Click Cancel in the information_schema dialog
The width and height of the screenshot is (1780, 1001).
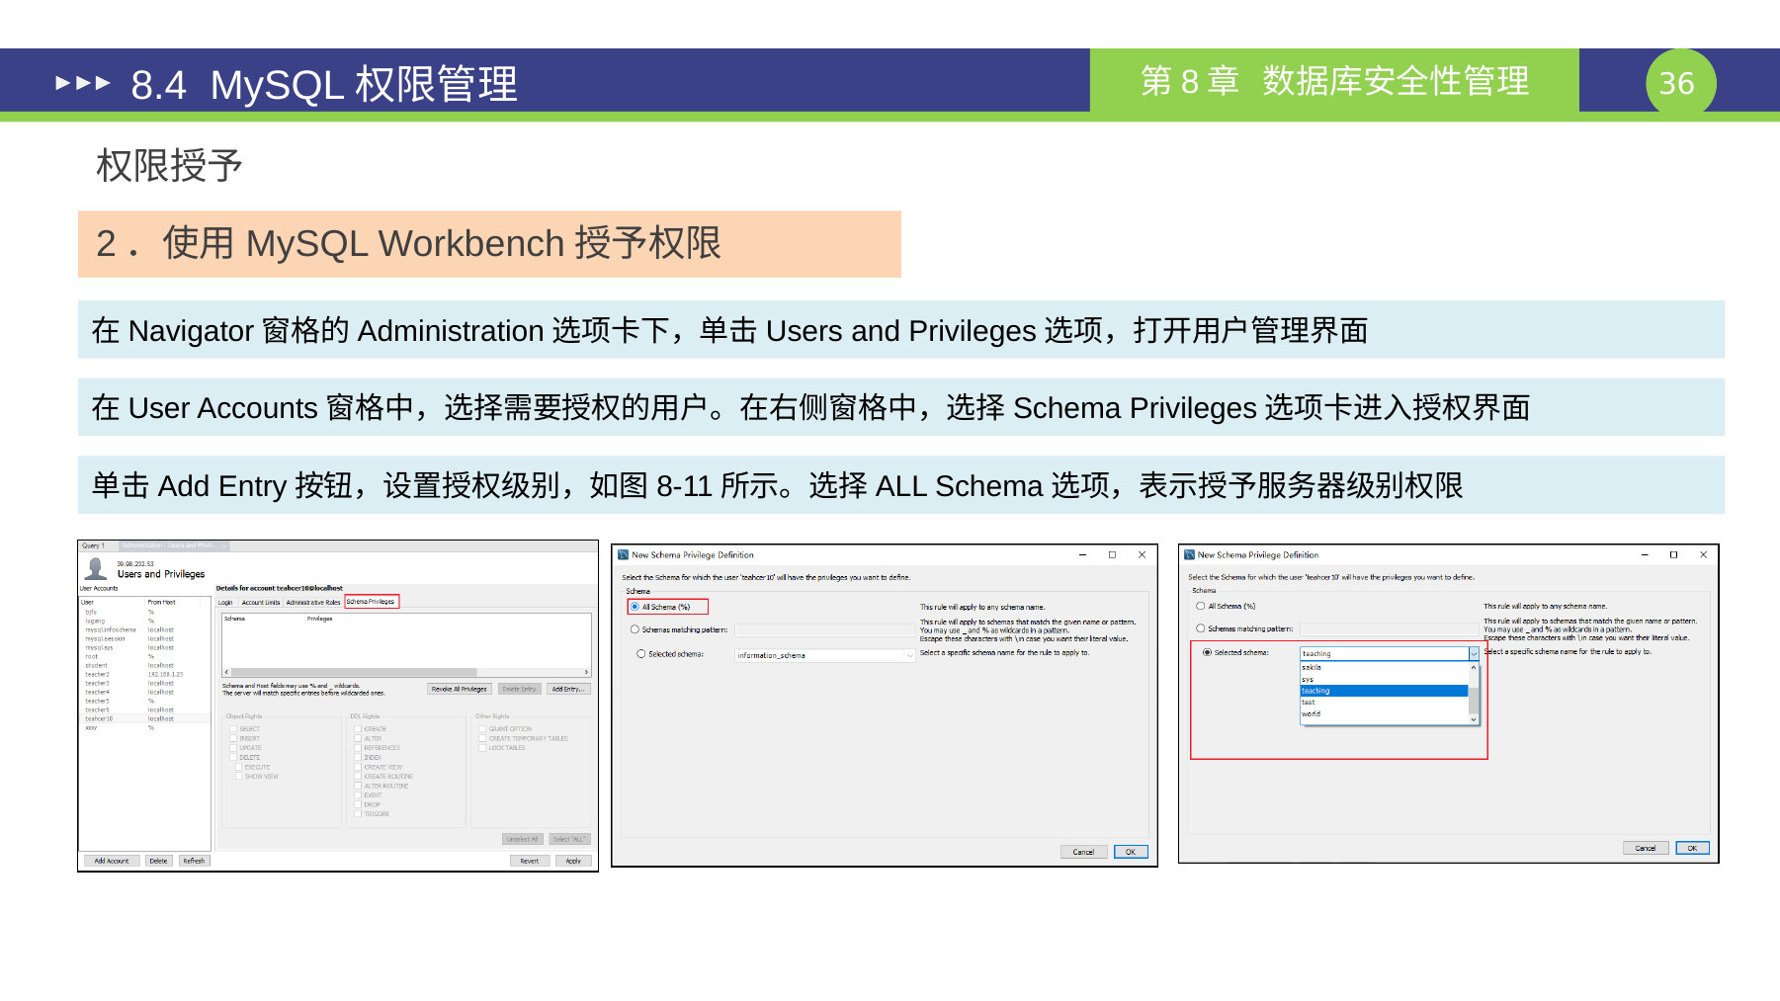1083,852
